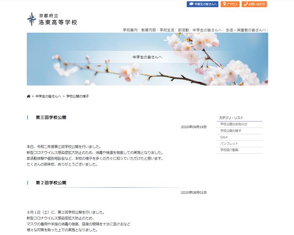Select 中学生の皆さんへ in navigation bar
This screenshot has width=294, height=235.
(207, 30)
